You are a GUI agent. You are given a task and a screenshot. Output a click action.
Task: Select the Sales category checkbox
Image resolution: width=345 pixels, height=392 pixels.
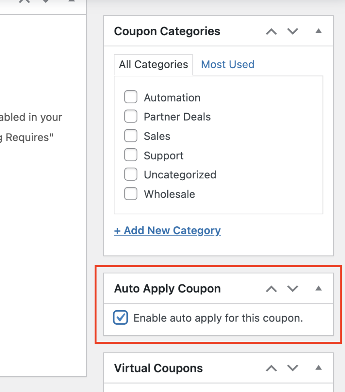click(131, 136)
